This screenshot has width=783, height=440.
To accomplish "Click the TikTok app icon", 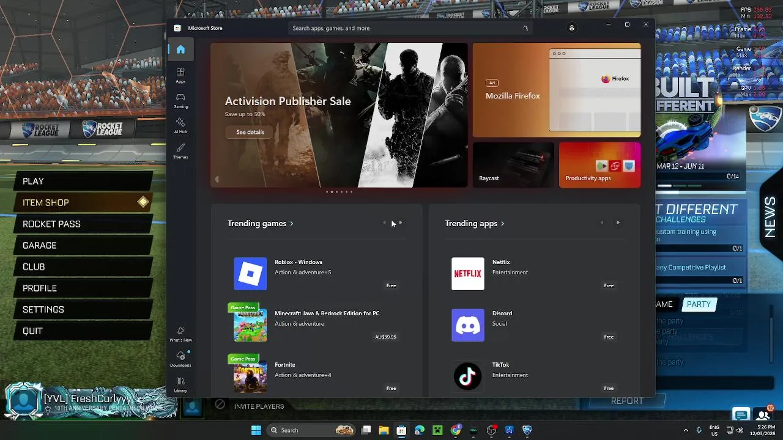I will pyautogui.click(x=468, y=376).
